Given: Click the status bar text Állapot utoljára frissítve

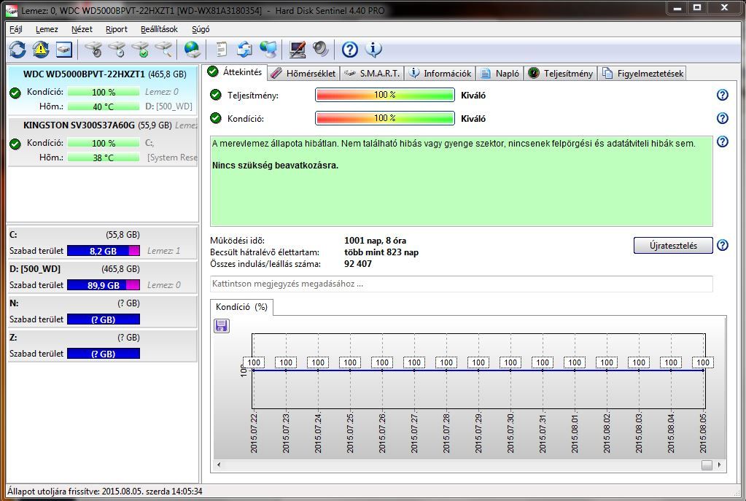Looking at the screenshot, I should tap(105, 491).
